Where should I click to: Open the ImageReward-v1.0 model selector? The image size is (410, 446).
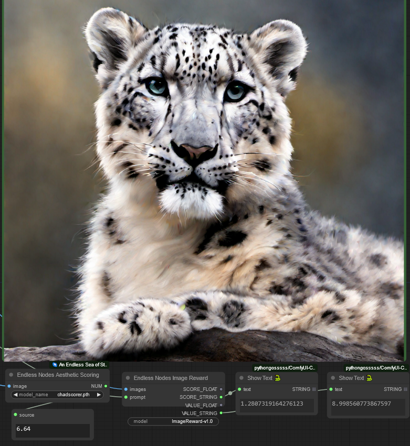(173, 421)
